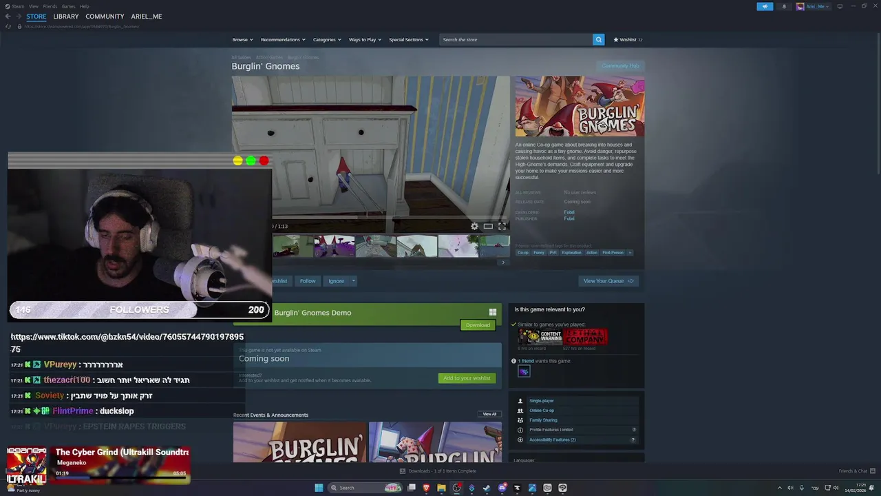
Task: Click Add to your wishlist button
Action: (x=467, y=378)
